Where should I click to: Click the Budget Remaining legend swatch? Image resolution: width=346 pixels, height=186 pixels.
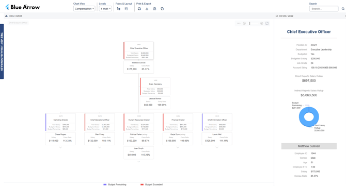tap(105, 184)
